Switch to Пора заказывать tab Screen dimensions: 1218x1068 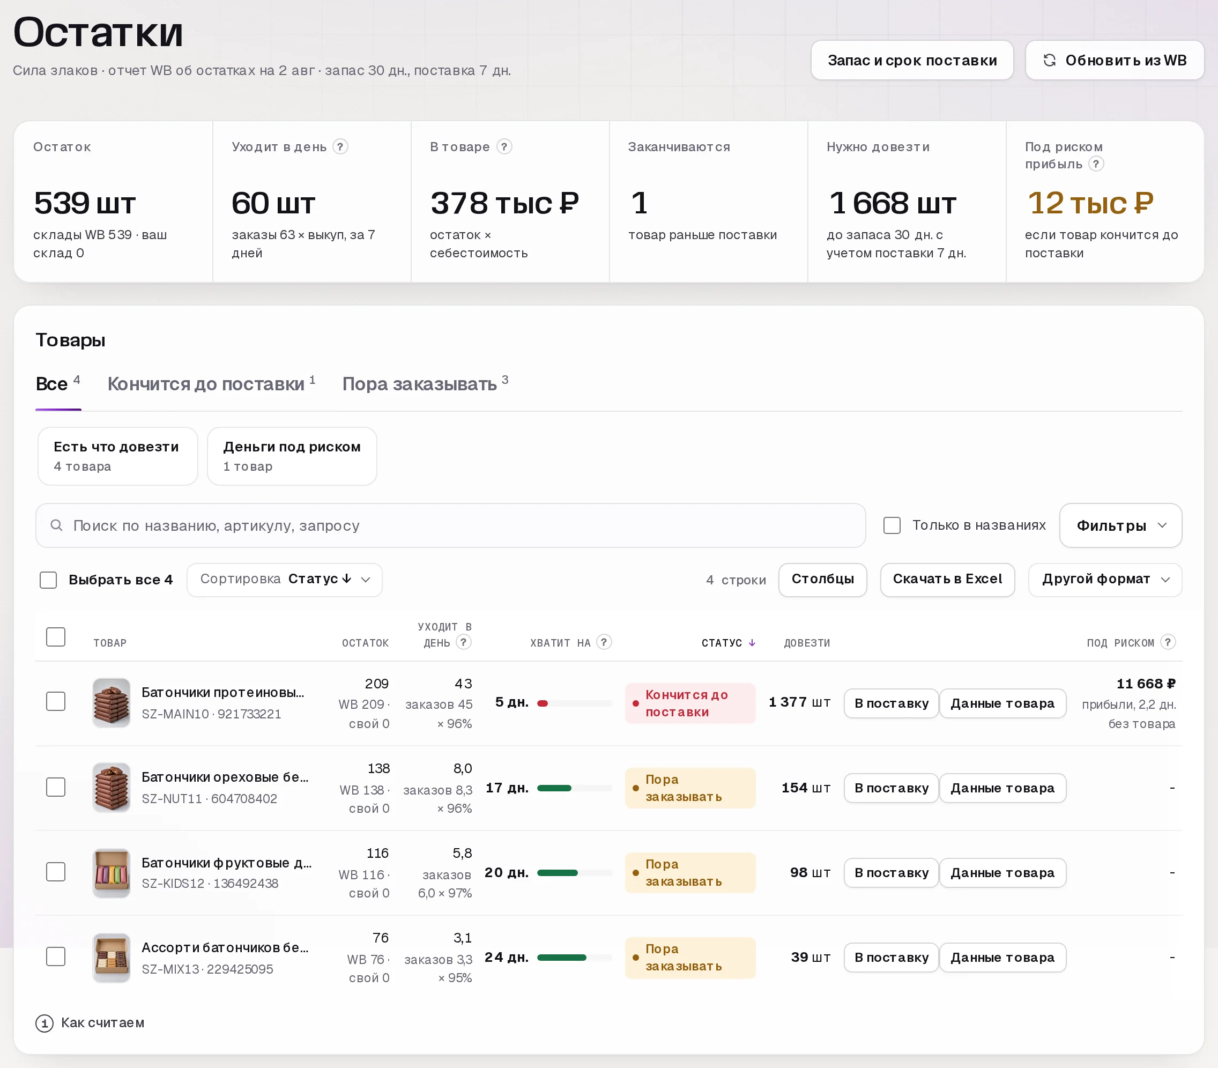425,384
